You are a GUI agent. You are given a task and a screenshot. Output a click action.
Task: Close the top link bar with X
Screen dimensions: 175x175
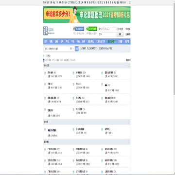click(130, 2)
